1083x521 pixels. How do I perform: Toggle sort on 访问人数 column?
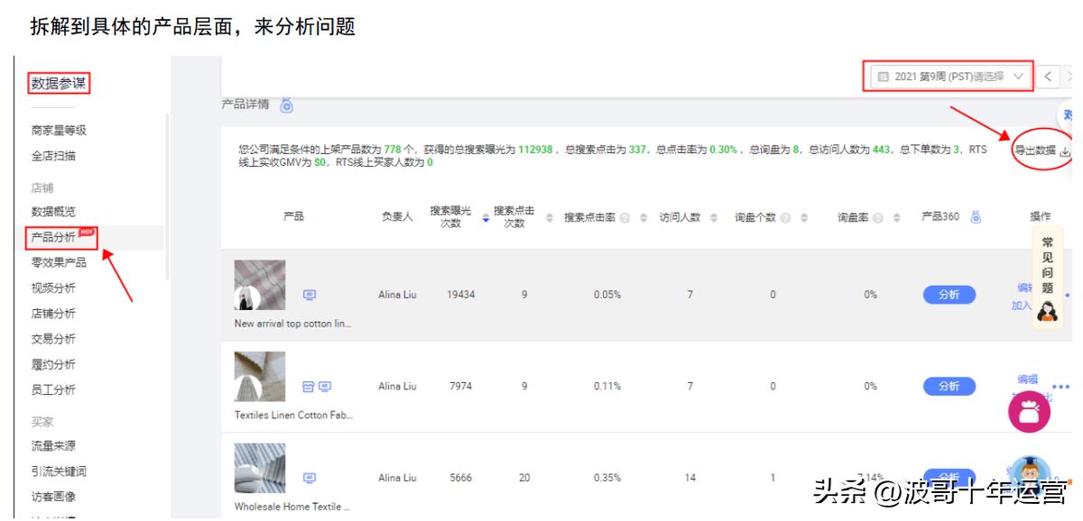tap(714, 218)
